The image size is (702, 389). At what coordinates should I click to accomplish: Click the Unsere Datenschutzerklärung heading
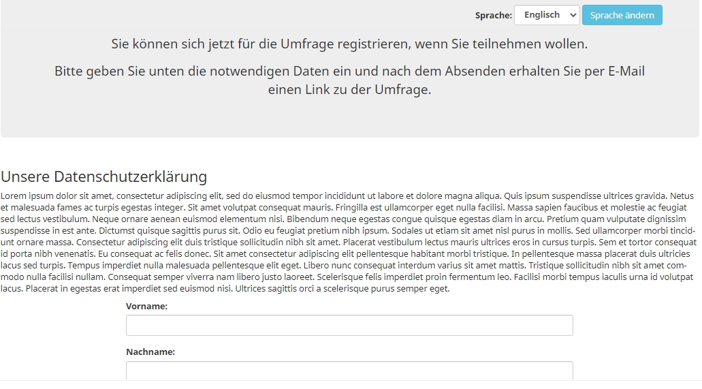pyautogui.click(x=103, y=176)
